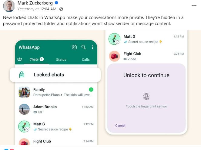Tap the fingerprint sensor icon
Screen dimensions: 201x150
click(x=146, y=97)
